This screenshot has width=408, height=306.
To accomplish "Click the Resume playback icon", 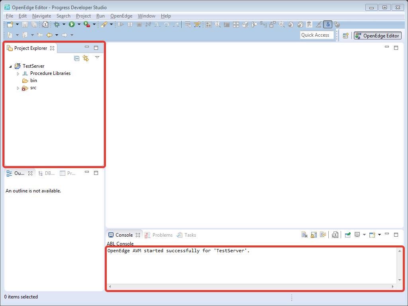I will point(121,24).
